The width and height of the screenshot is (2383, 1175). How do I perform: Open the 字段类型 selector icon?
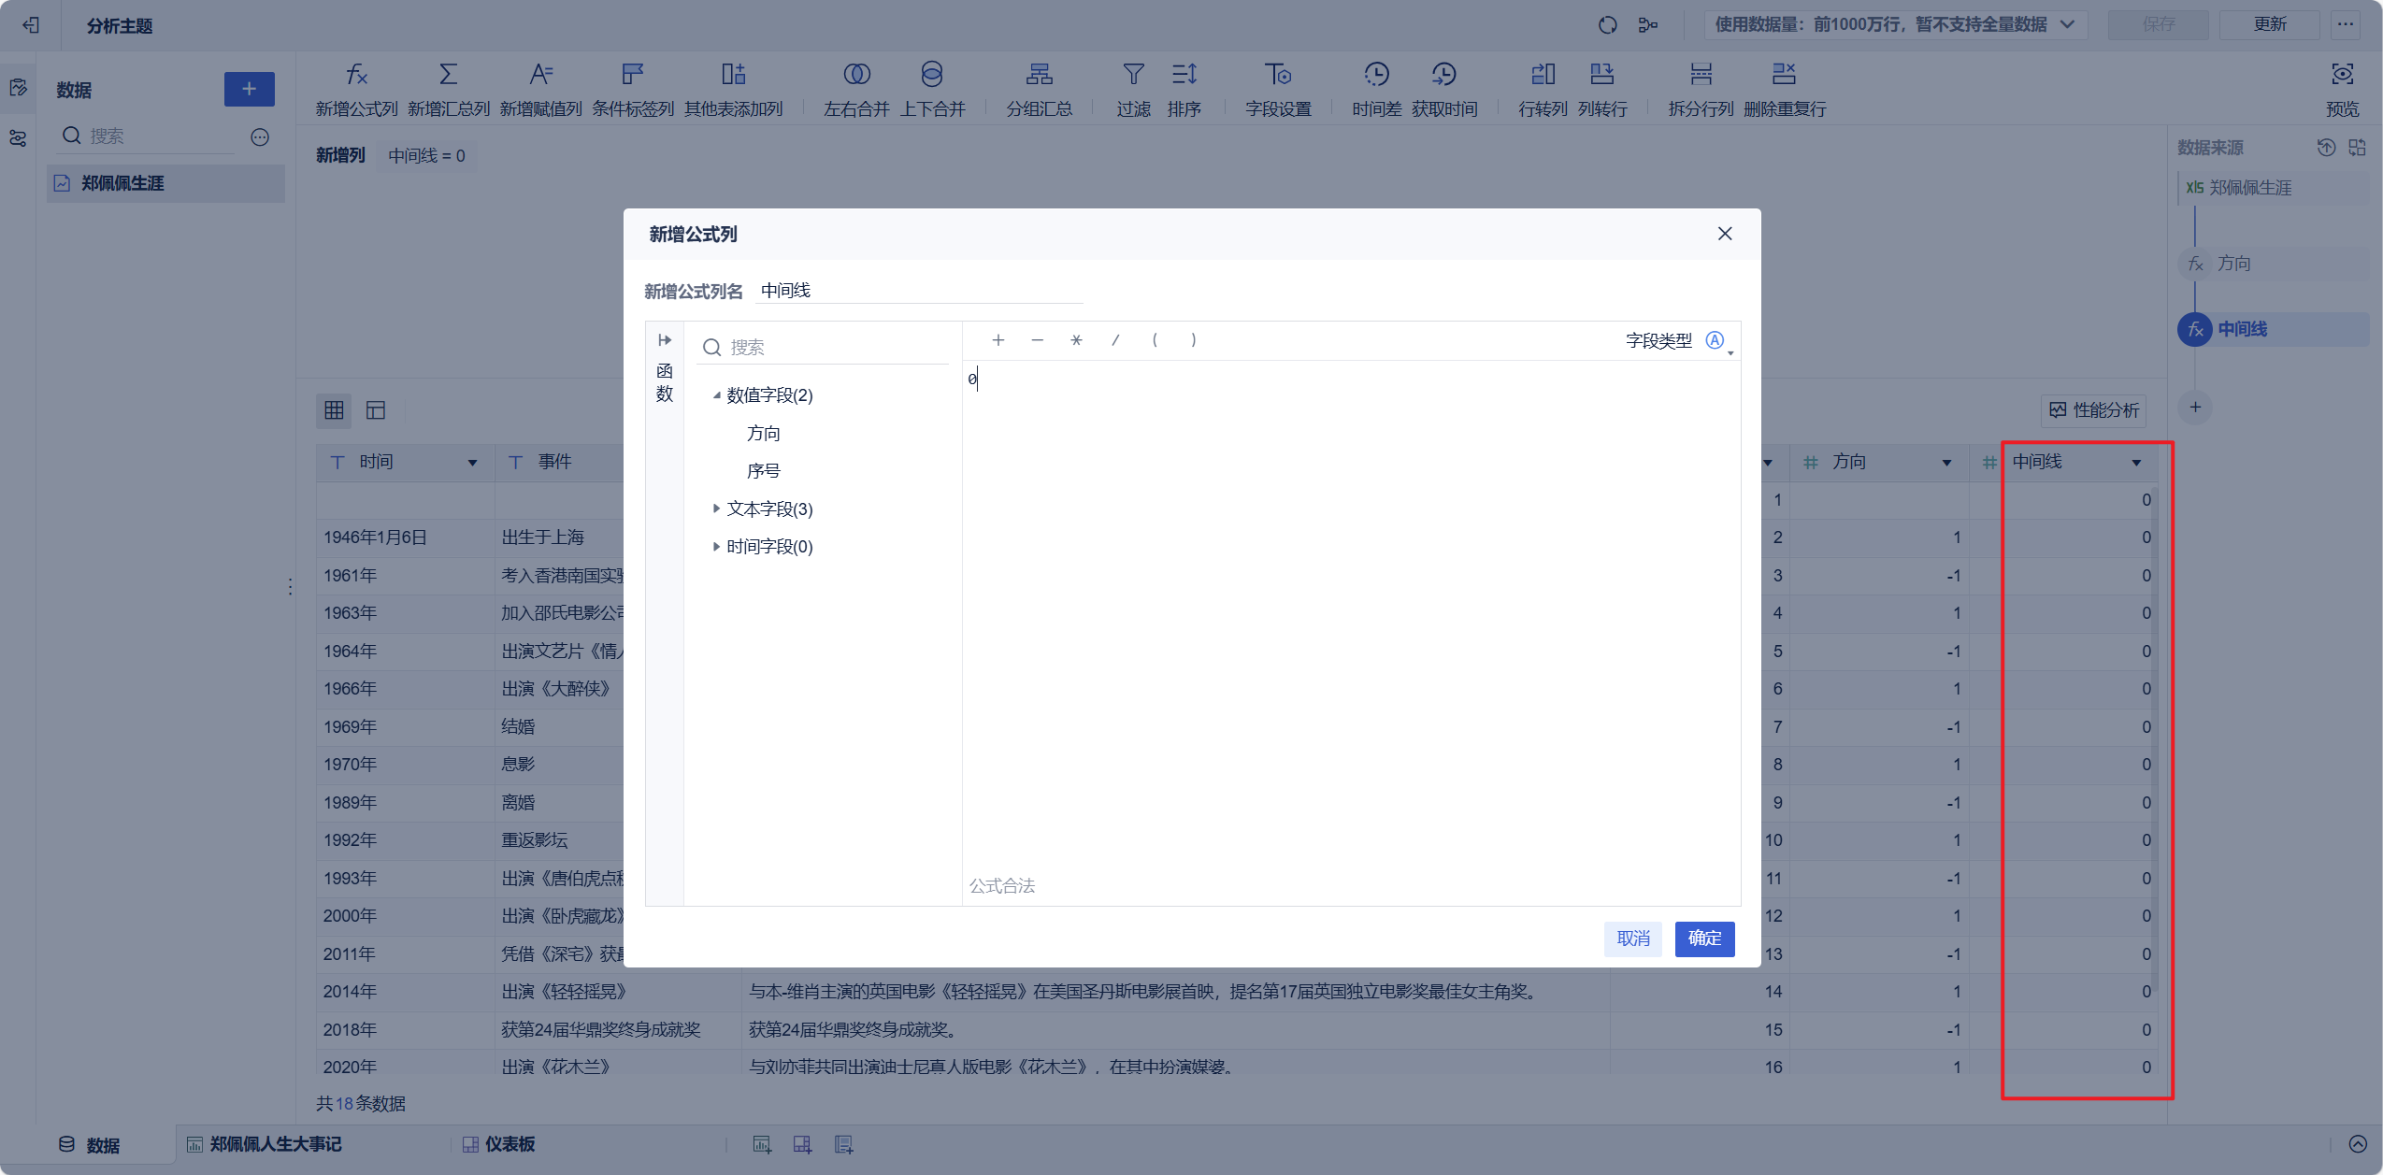[x=1715, y=340]
